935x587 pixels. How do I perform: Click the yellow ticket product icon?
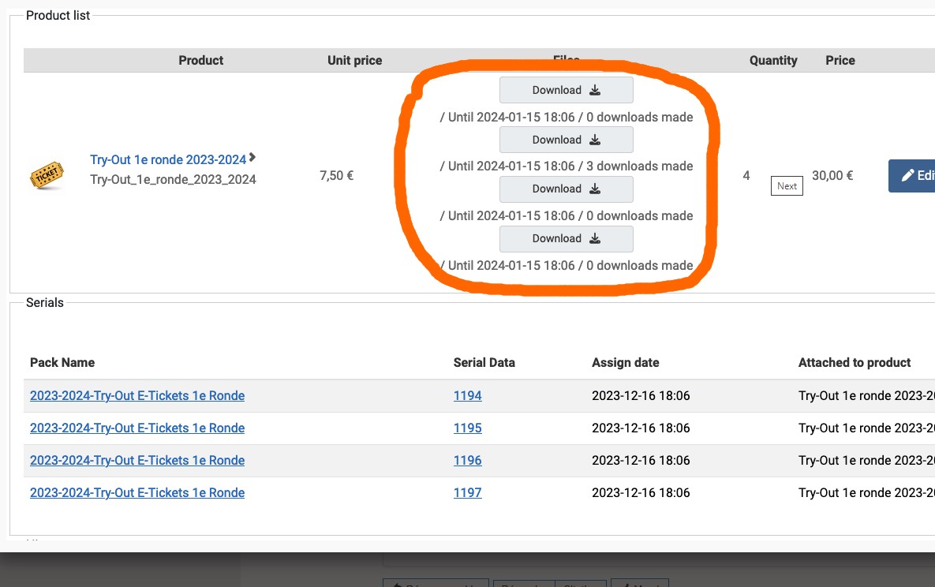[47, 174]
